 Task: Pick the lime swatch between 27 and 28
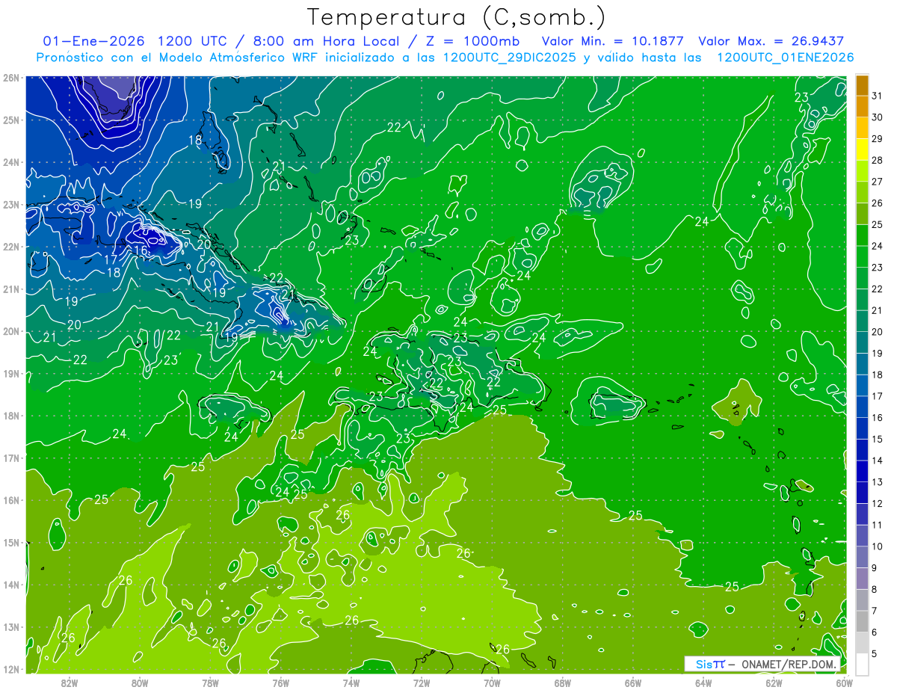862,171
